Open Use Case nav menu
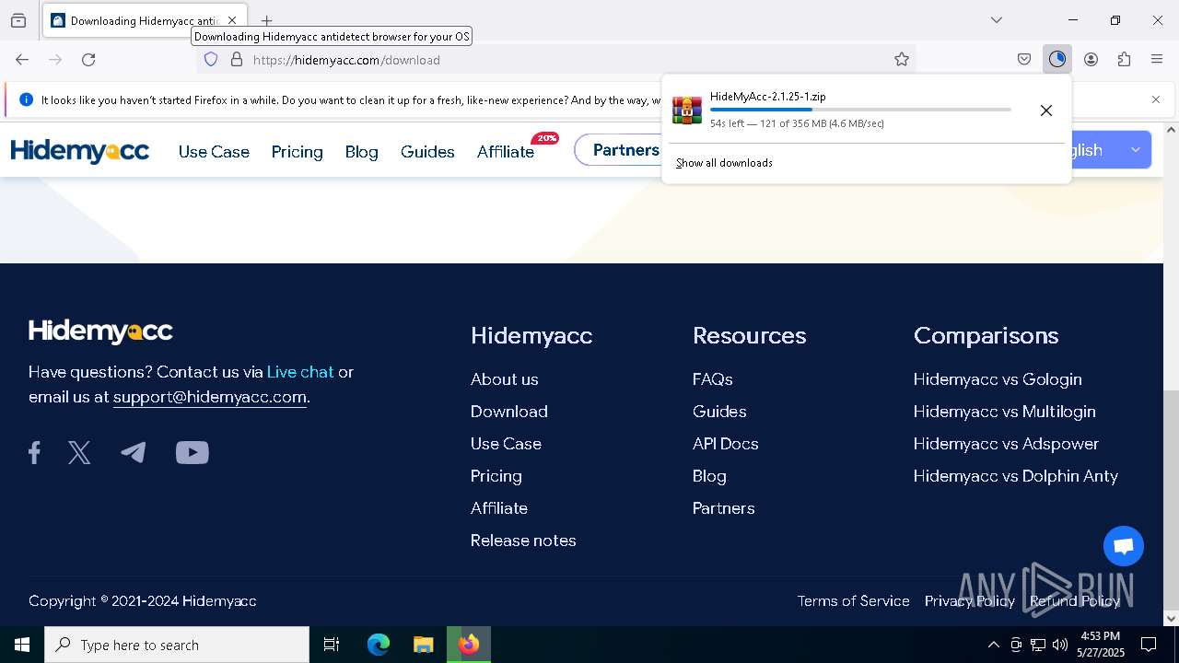The image size is (1179, 663). (x=214, y=152)
